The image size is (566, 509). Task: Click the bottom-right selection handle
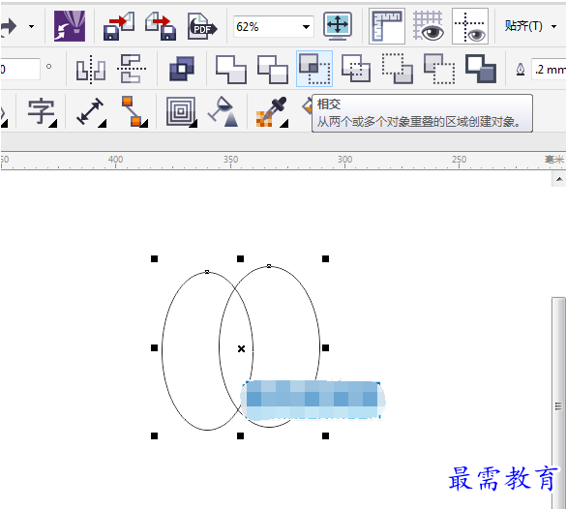point(325,436)
